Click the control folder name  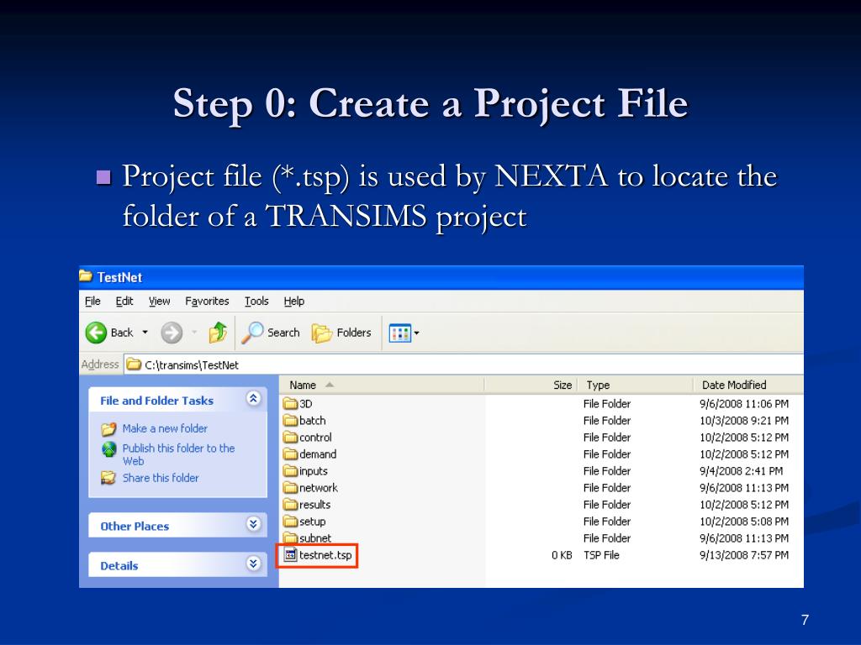click(x=316, y=438)
